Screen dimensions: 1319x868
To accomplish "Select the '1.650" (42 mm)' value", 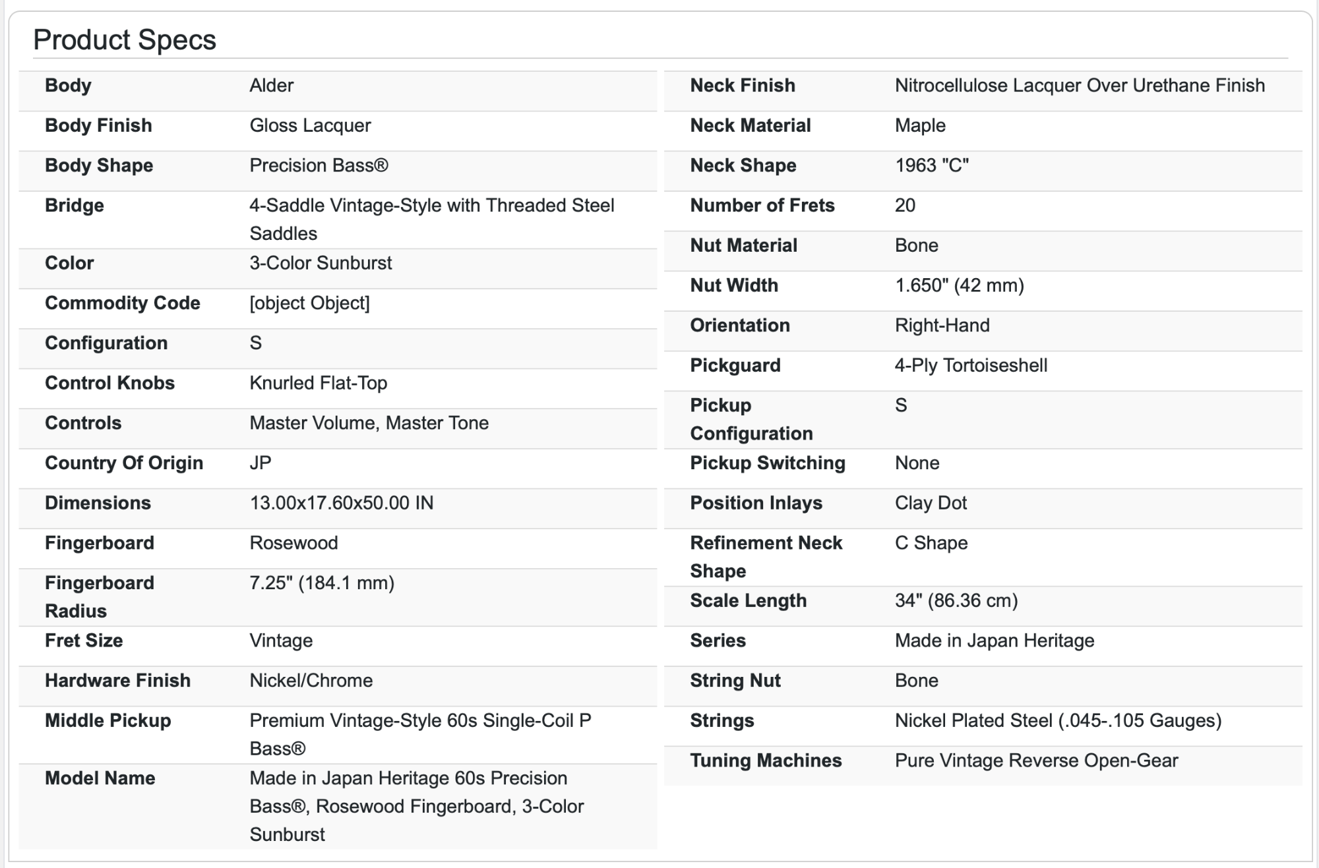I will 960,285.
